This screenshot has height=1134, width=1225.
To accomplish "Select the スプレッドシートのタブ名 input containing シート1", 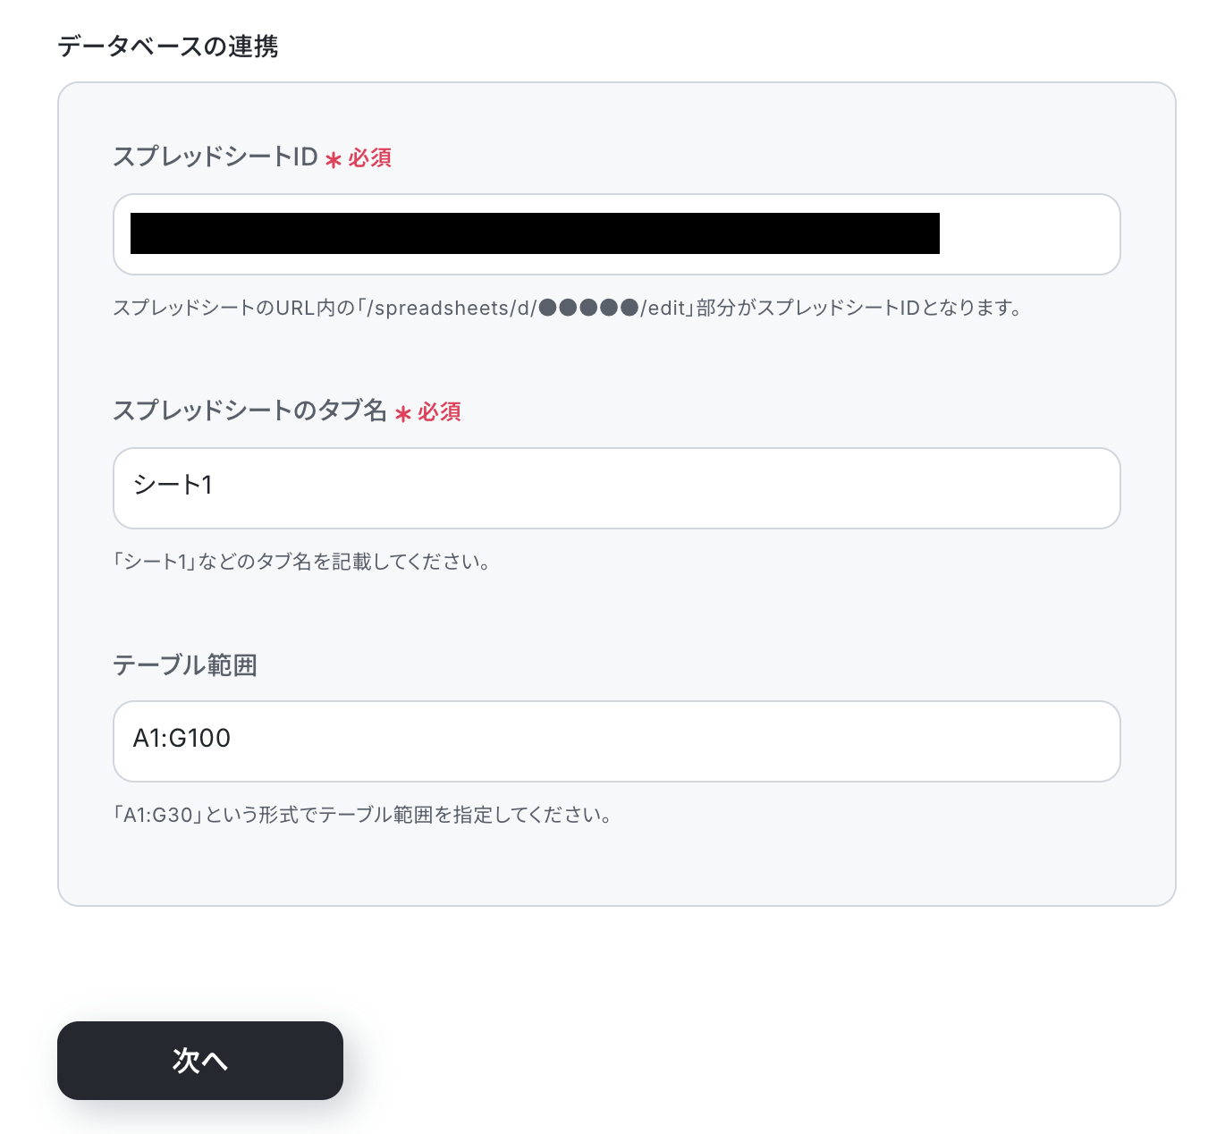I will point(616,488).
